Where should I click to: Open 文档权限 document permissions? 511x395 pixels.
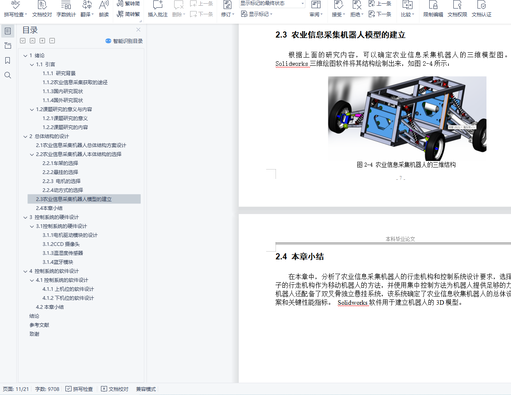click(x=457, y=9)
